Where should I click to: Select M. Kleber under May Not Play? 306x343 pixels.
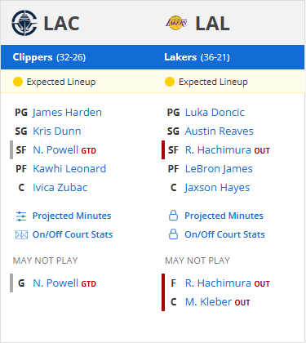pos(217,302)
